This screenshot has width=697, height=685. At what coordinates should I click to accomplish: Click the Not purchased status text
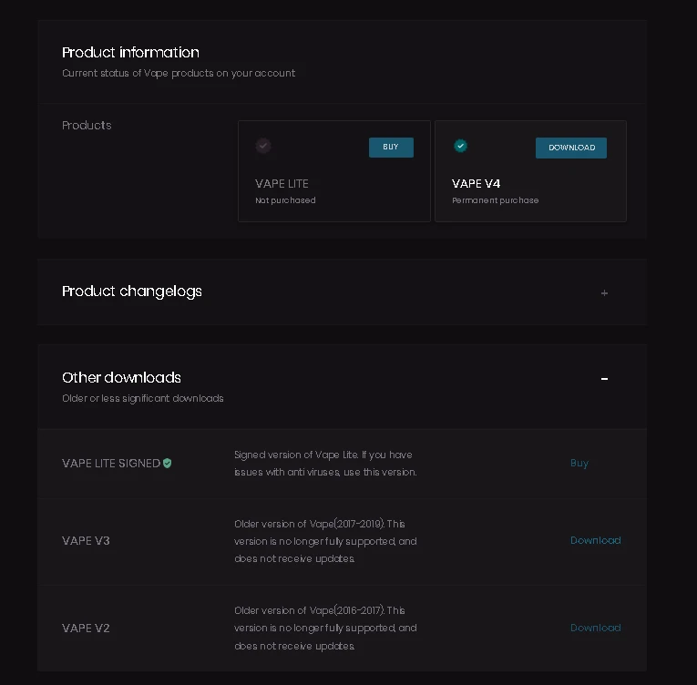(285, 200)
